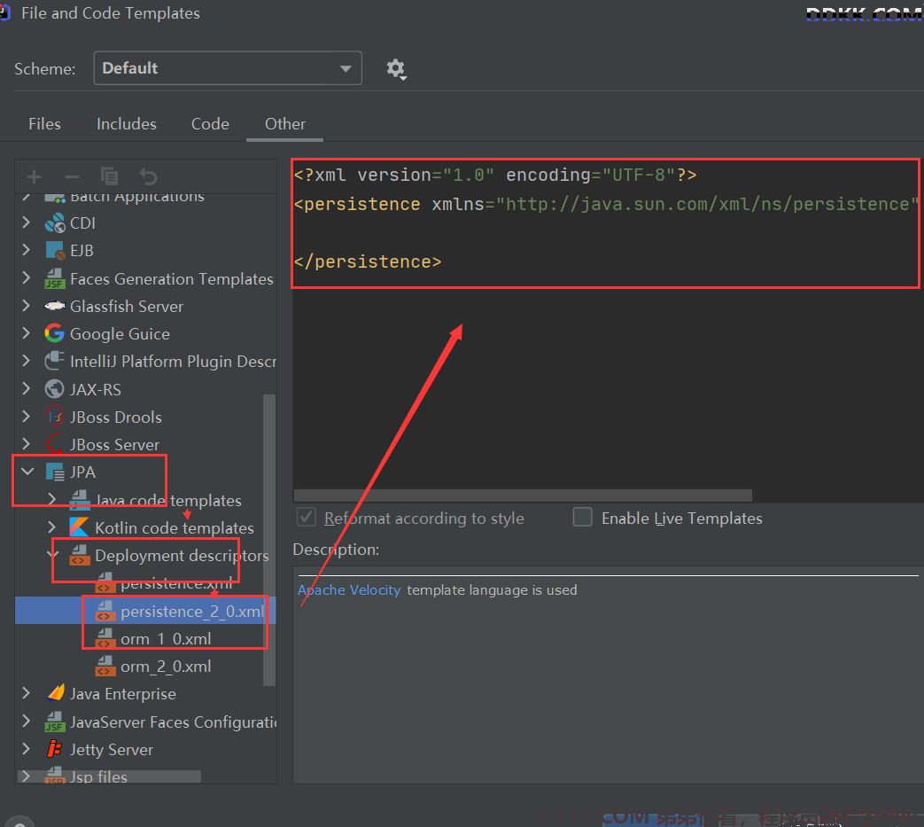Click the JAX-RS globe icon
This screenshot has width=924, height=827.
pyautogui.click(x=55, y=389)
